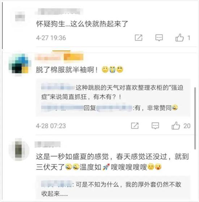Open reply 可是不知为什么 about thick coat
The width and height of the screenshot is (199, 202).
[111, 189]
